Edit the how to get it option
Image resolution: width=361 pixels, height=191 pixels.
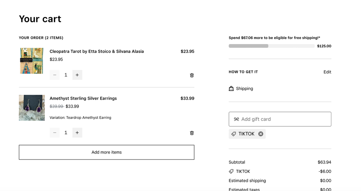[x=327, y=72]
